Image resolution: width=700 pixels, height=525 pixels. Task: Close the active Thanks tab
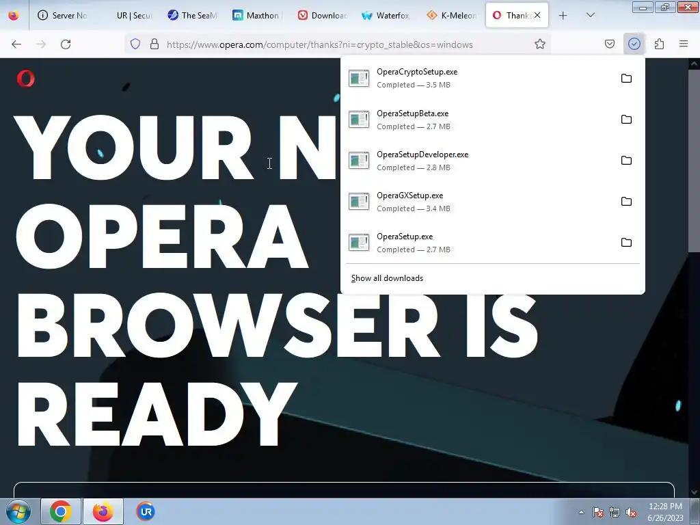[537, 15]
